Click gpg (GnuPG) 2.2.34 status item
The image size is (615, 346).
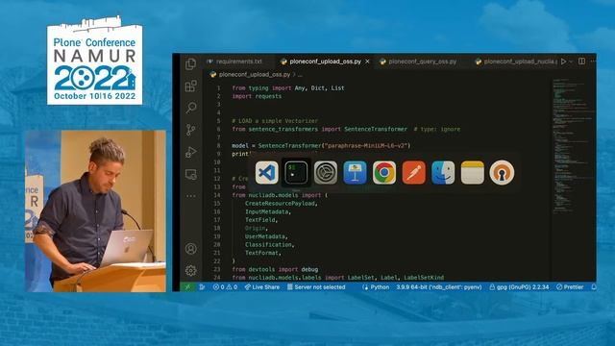pos(519,287)
